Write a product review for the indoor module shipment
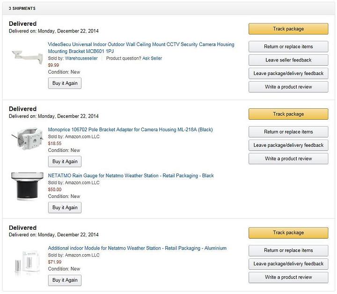 (x=288, y=278)
